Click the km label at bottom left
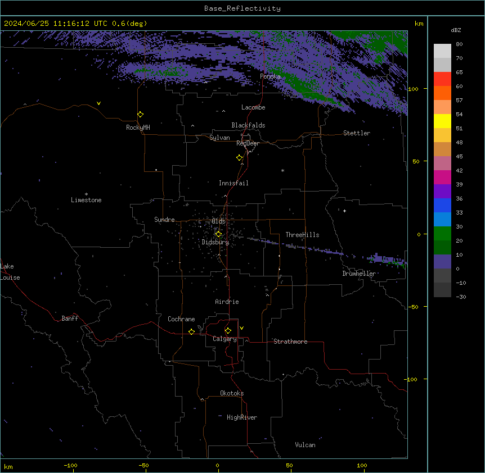The width and height of the screenshot is (485, 473). click(x=8, y=466)
